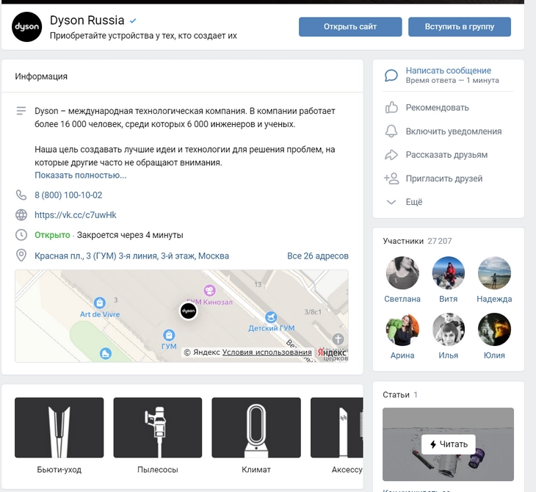The width and height of the screenshot is (536, 492).
Task: Click the Dyson marker on the map
Action: pyautogui.click(x=188, y=311)
